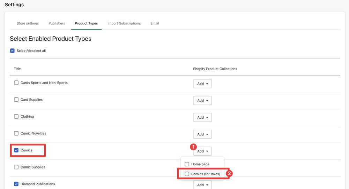Enable Cards Sports and Non-Sports checkbox
The height and width of the screenshot is (189, 349).
point(16,83)
